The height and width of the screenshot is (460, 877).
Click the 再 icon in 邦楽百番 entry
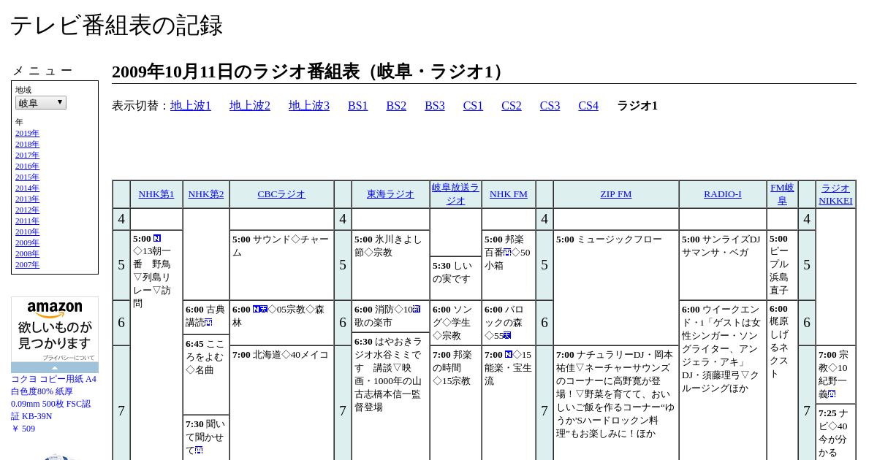click(507, 252)
